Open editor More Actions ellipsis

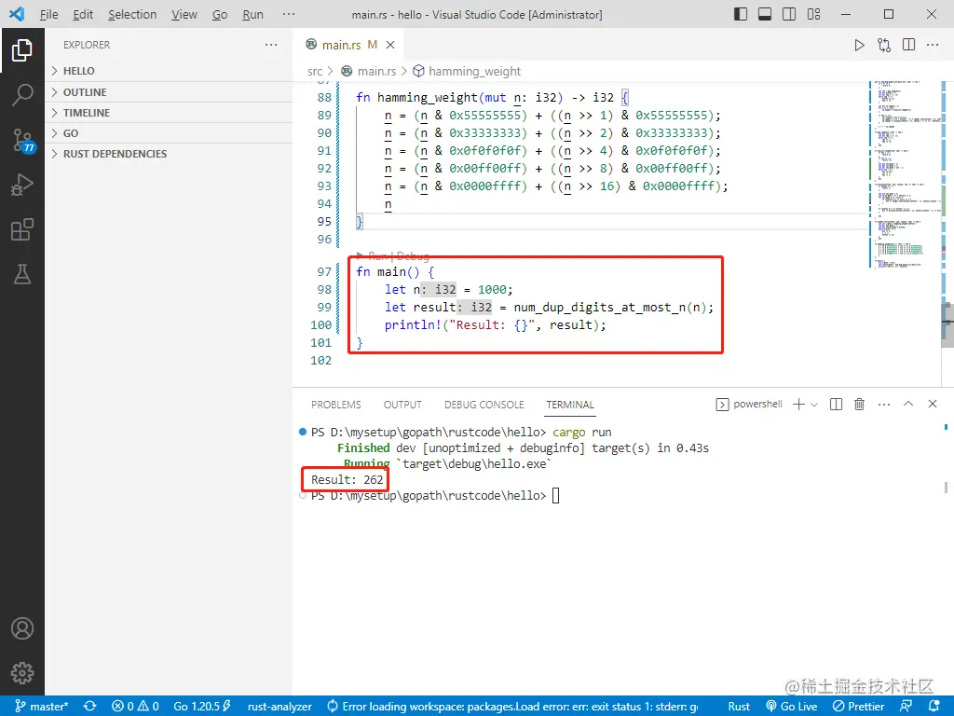click(x=933, y=45)
